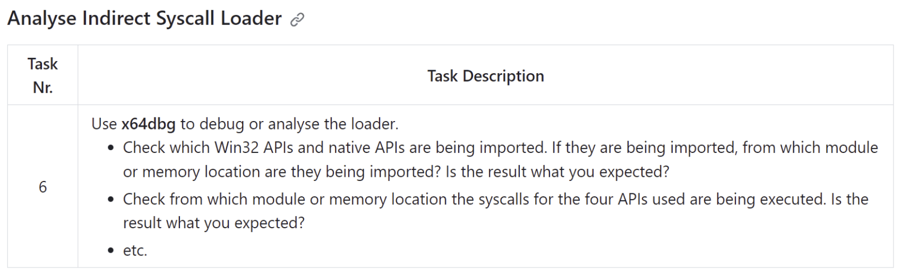
Task: Click the word 'Loader' in the heading
Action: (x=251, y=19)
